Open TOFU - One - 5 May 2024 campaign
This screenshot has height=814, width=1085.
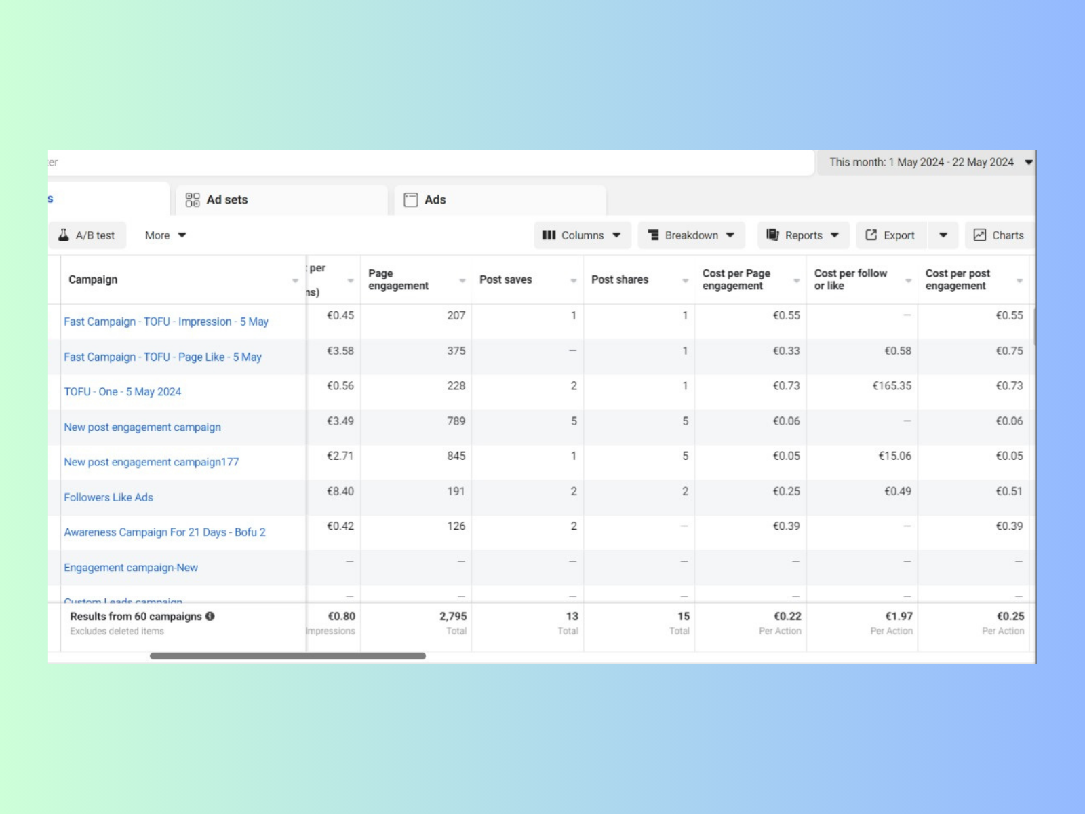(123, 391)
